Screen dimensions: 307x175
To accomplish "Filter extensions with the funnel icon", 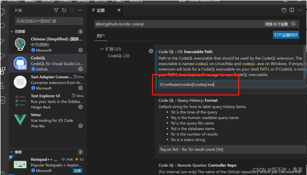I will pyautogui.click(x=56, y=10).
